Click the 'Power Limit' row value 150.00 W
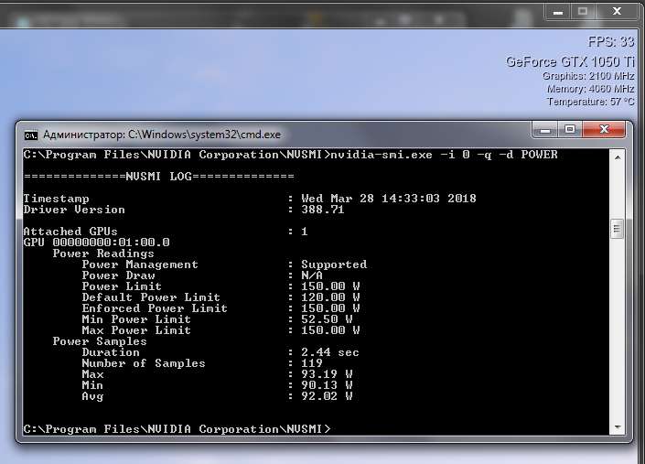 pyautogui.click(x=330, y=286)
